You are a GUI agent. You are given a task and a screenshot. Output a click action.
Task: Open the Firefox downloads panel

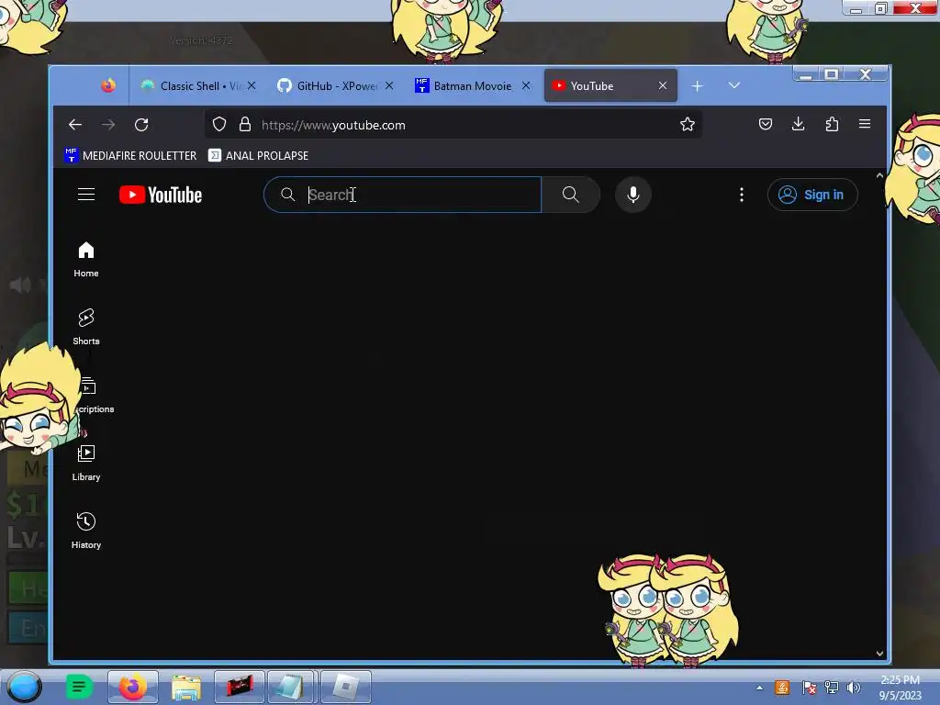coord(798,124)
